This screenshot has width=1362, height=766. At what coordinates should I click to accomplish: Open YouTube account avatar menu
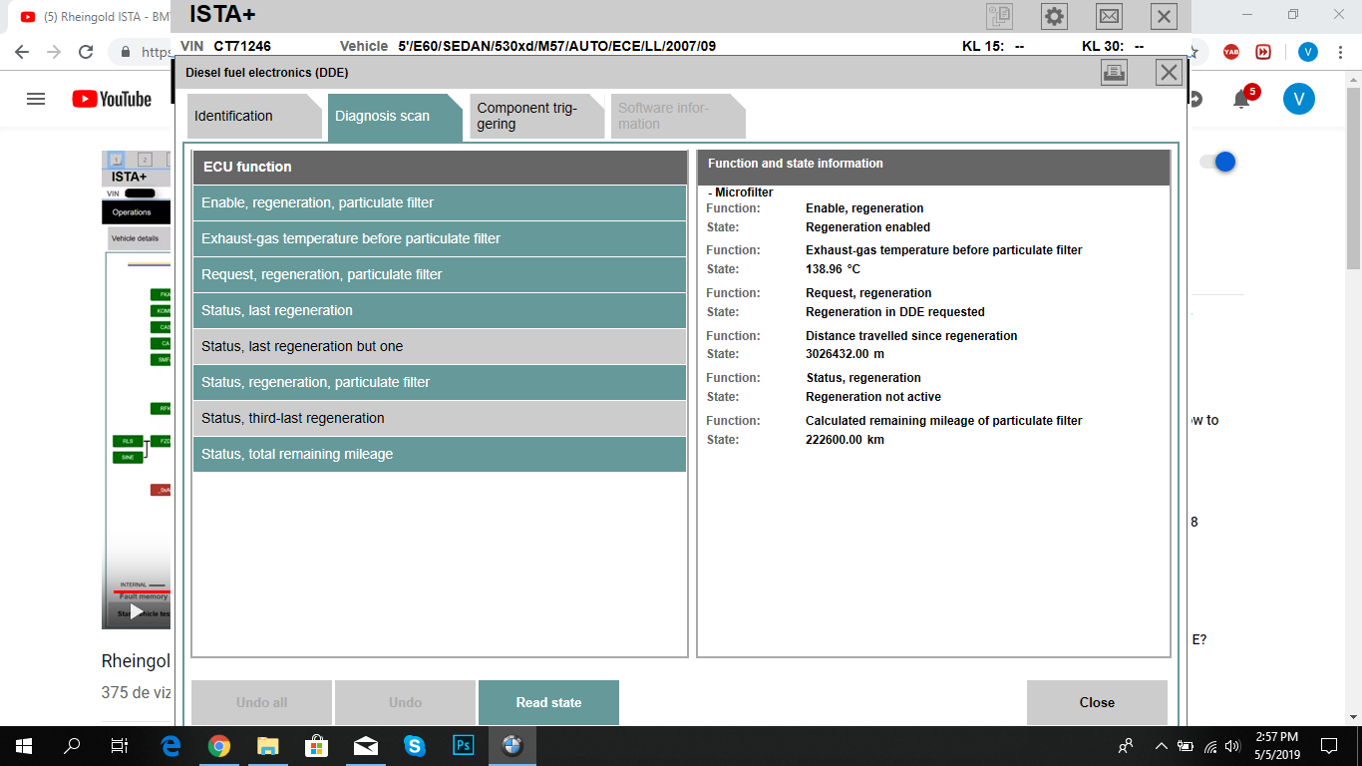(1298, 99)
